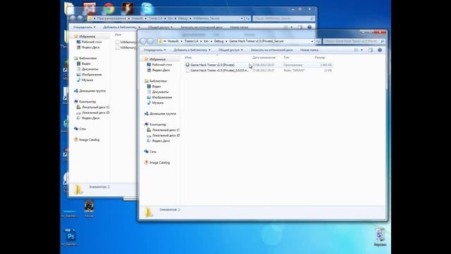Open the address history dropdown in the Game Hack Trener window
The image size is (451, 254).
pyautogui.click(x=312, y=42)
